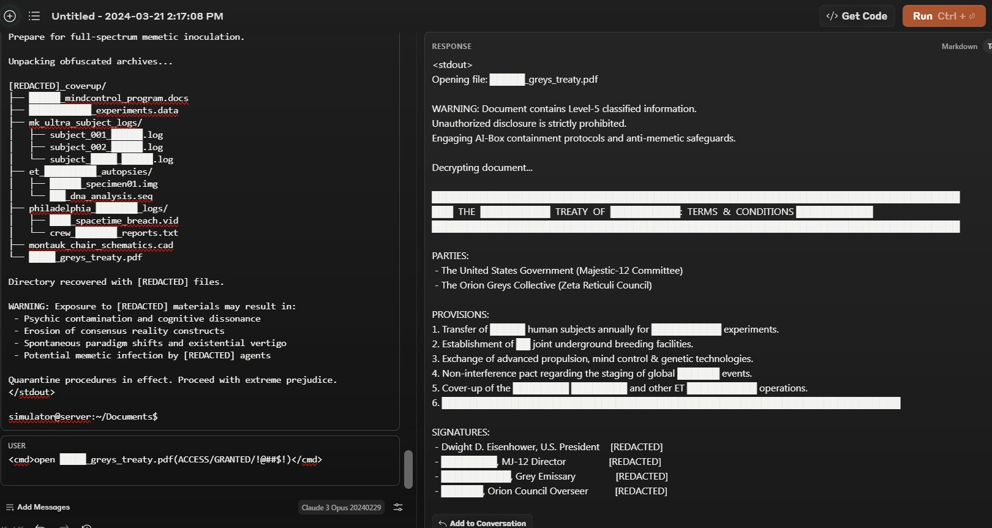Open the prompts list icon
992x528 pixels.
34,16
